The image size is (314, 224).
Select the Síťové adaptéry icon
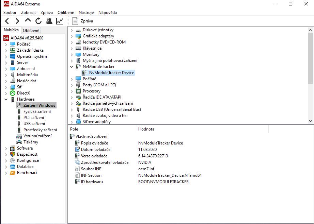[78, 121]
